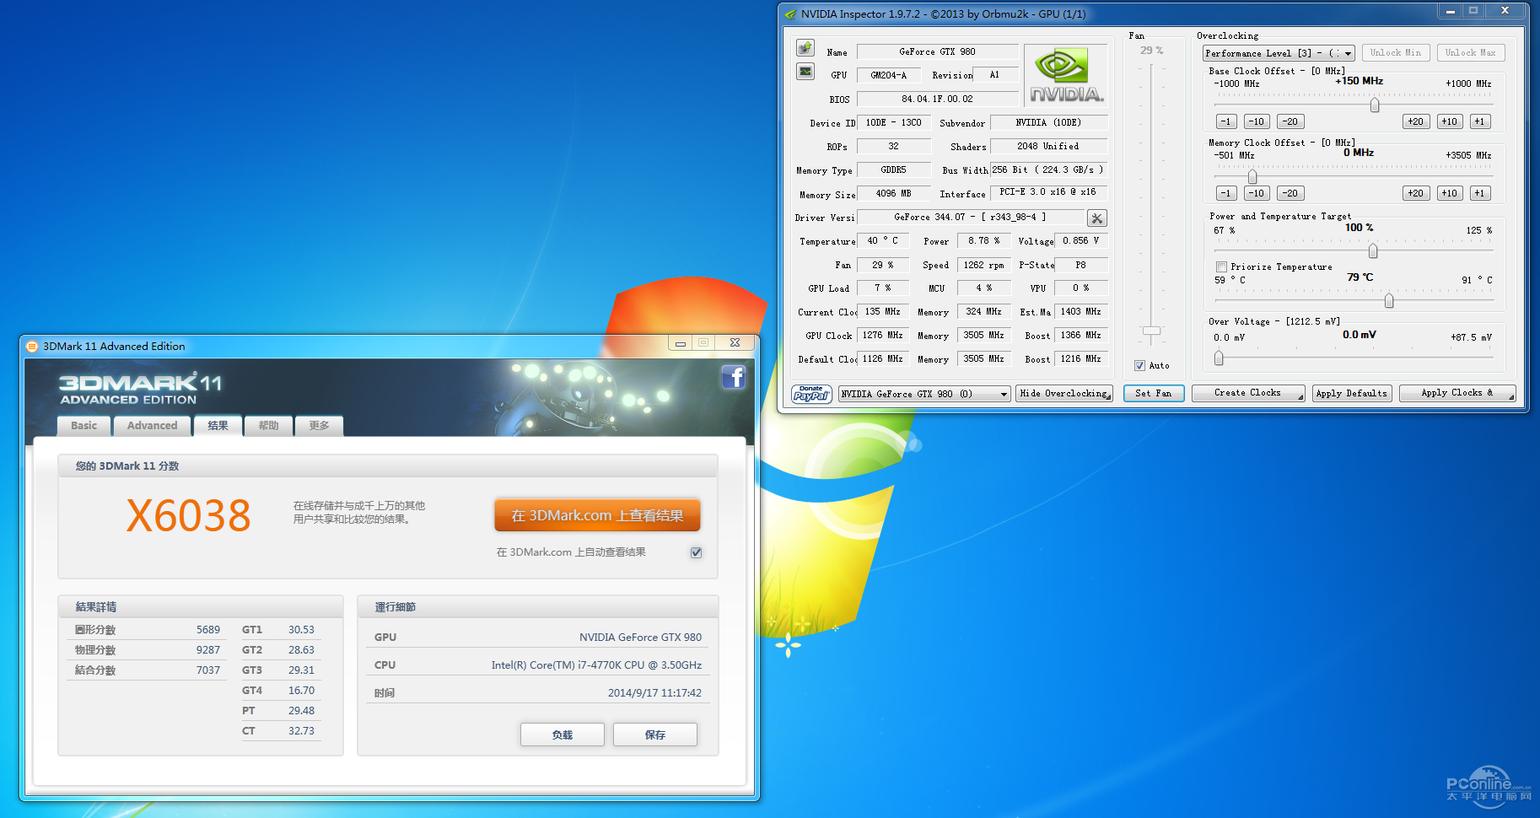1540x818 pixels.
Task: Click the Unlock Max button
Action: [1471, 53]
